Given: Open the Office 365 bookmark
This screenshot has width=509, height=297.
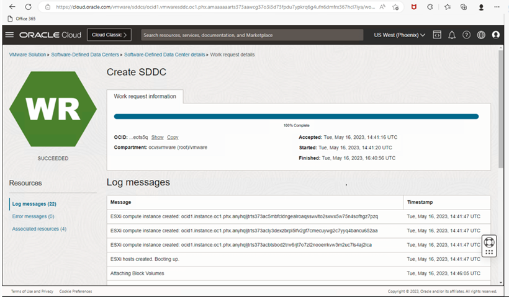Looking at the screenshot, I should 21,19.
